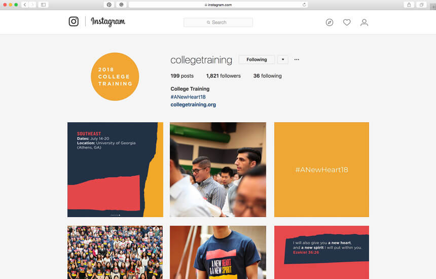The image size is (436, 279).
Task: Click the Search input field
Action: (x=219, y=22)
